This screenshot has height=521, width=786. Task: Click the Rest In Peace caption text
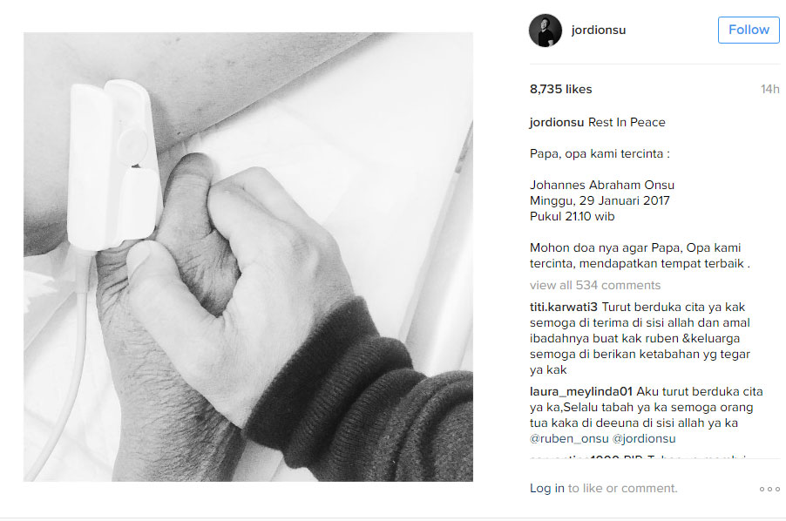627,122
